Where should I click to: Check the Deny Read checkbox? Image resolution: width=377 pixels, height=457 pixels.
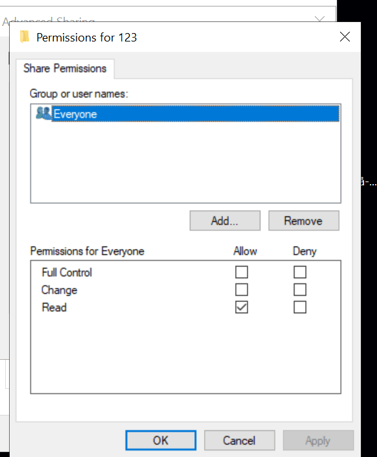click(x=300, y=307)
